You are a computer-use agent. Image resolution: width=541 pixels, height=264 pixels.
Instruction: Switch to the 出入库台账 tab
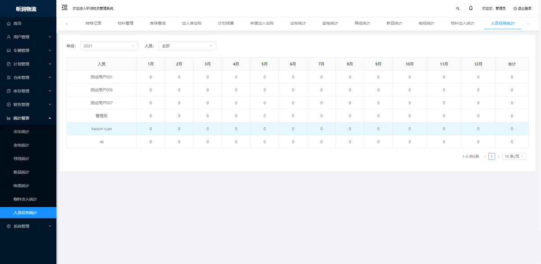[192, 23]
